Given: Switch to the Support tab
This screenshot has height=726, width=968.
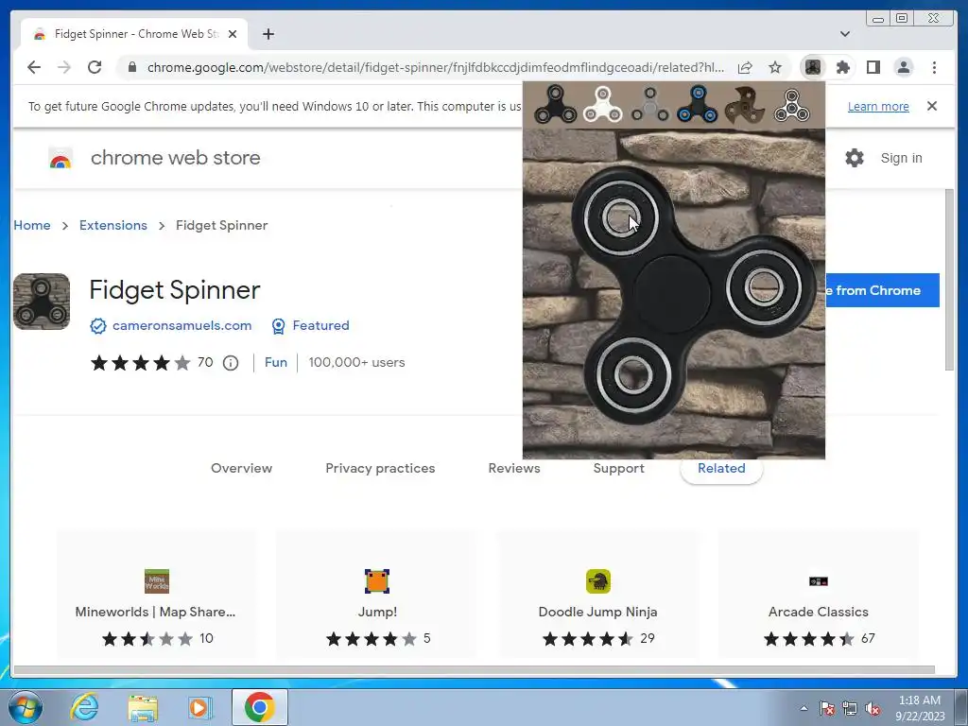Looking at the screenshot, I should click(618, 468).
